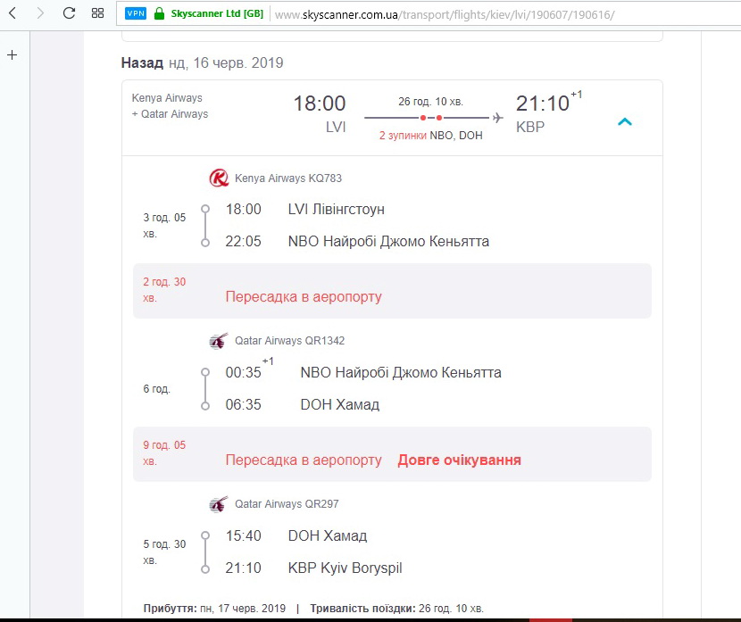
Task: Focus the skyscanner.com.ua URL address field
Action: [445, 14]
